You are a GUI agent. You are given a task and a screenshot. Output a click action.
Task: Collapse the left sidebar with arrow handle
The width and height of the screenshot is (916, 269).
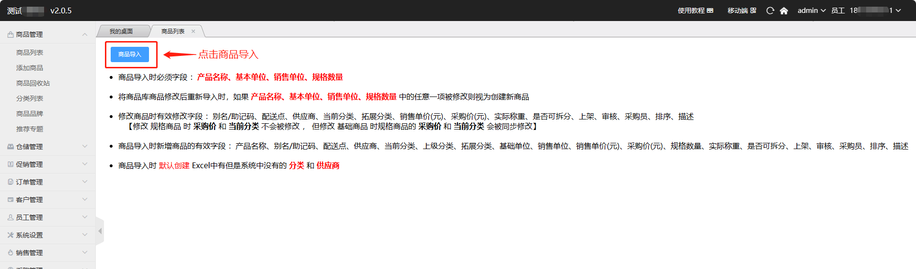[x=100, y=231]
